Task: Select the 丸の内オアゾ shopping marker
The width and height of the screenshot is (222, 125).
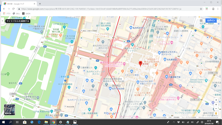Action: click(131, 27)
